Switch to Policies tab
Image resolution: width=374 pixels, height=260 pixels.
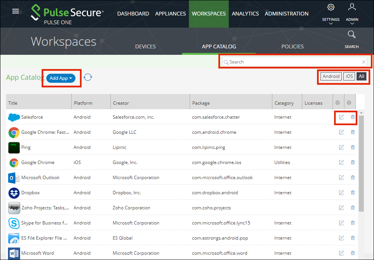coord(292,46)
